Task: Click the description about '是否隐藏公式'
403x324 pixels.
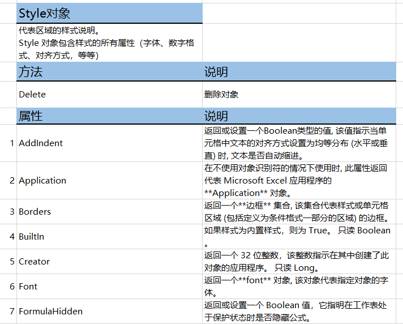Action: [x=299, y=311]
